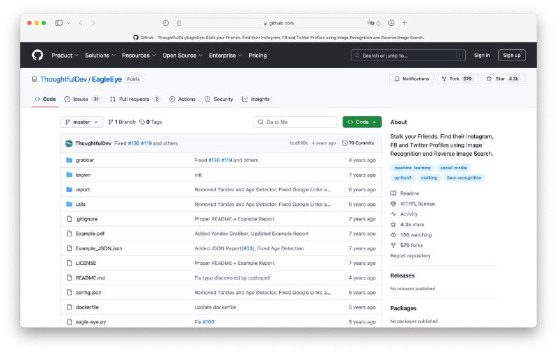Go back with Safari's back arrow

click(x=81, y=23)
